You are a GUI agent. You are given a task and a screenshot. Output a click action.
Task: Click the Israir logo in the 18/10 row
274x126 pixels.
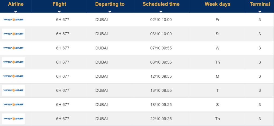click(13, 104)
